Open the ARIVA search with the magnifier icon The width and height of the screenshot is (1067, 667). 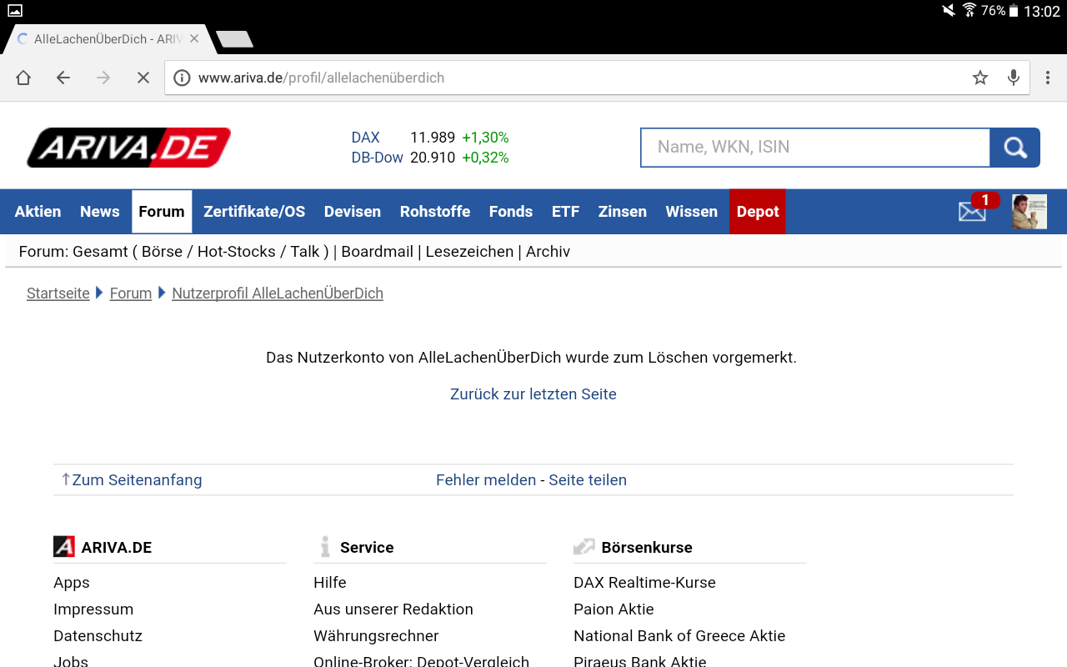coord(1014,147)
